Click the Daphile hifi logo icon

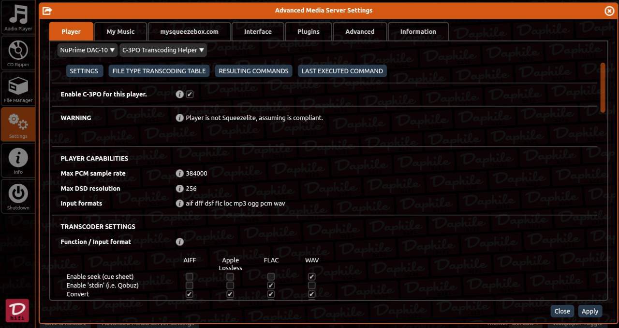tap(17, 311)
